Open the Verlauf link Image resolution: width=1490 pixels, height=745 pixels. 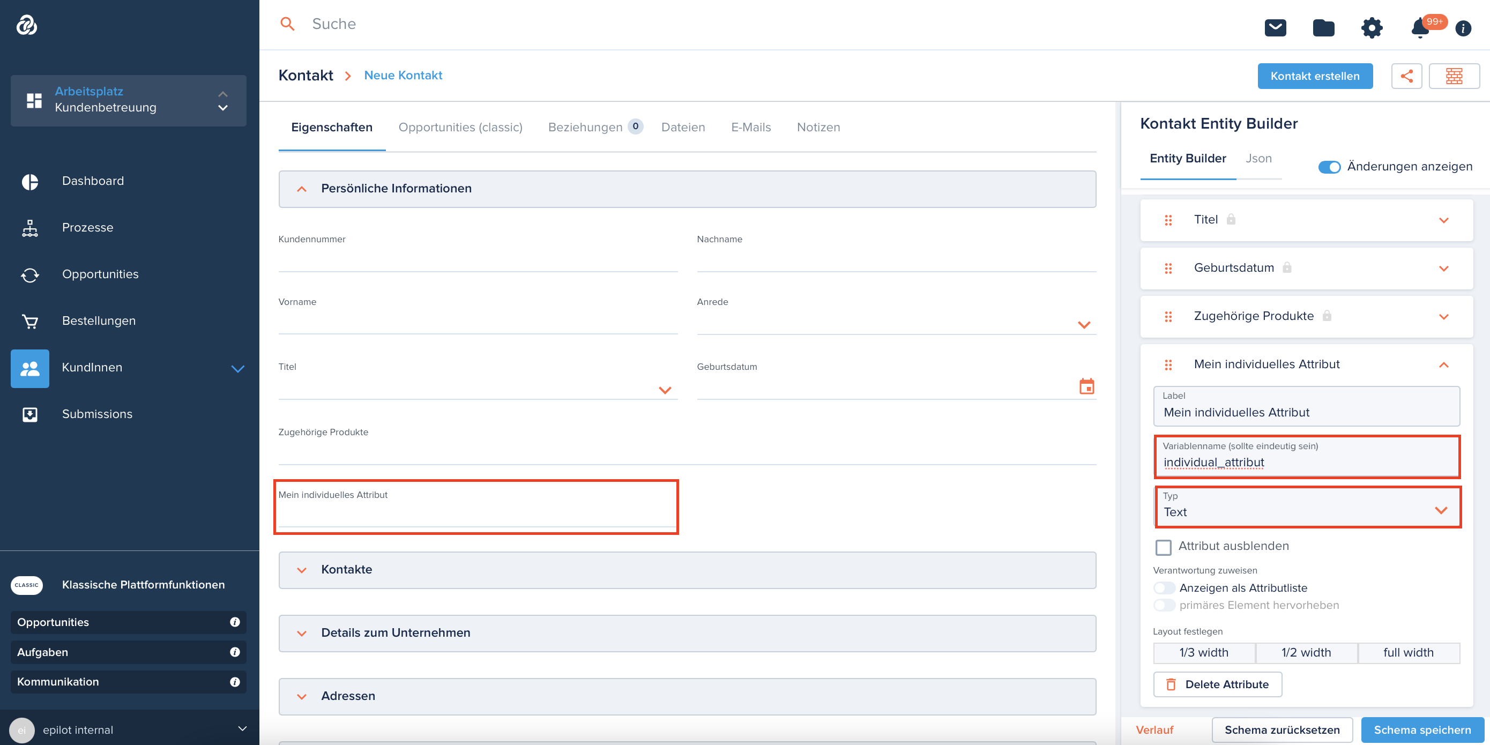coord(1154,730)
